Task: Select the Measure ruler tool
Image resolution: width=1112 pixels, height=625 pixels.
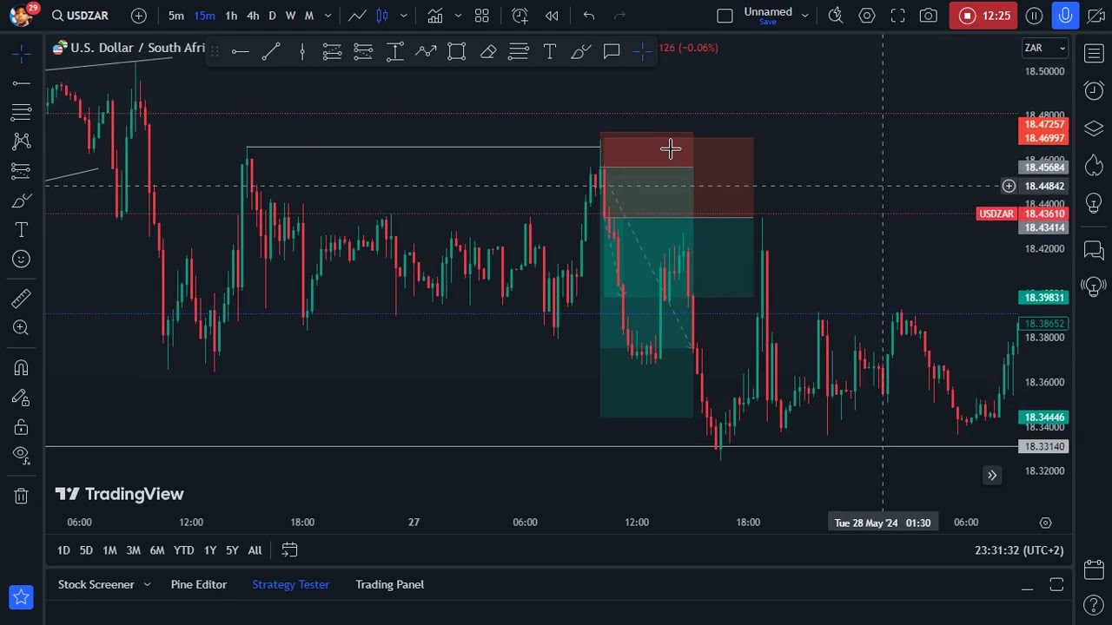Action: point(22,299)
